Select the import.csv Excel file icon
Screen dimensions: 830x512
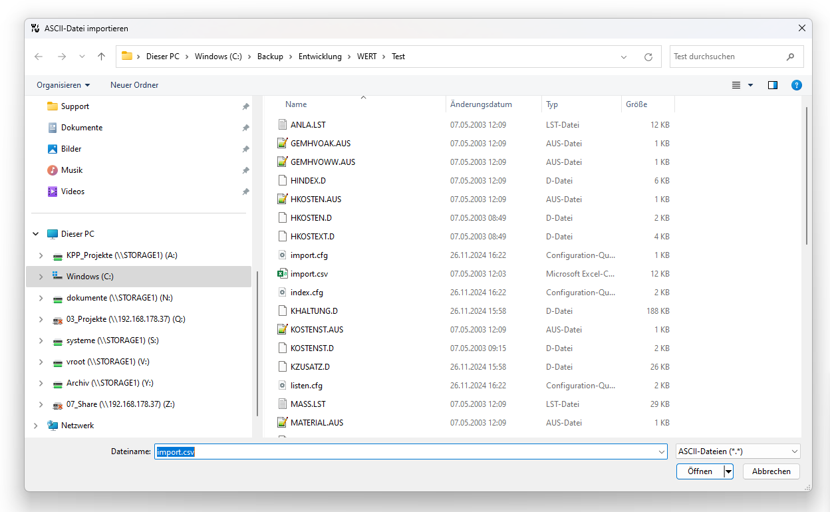pyautogui.click(x=282, y=274)
